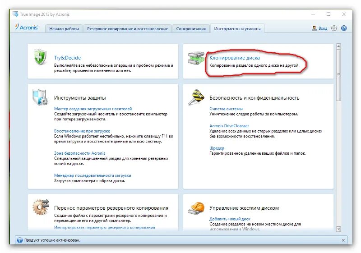Click the scrollbar down arrow
Image resolution: width=361 pixels, height=253 pixels.
point(338,229)
